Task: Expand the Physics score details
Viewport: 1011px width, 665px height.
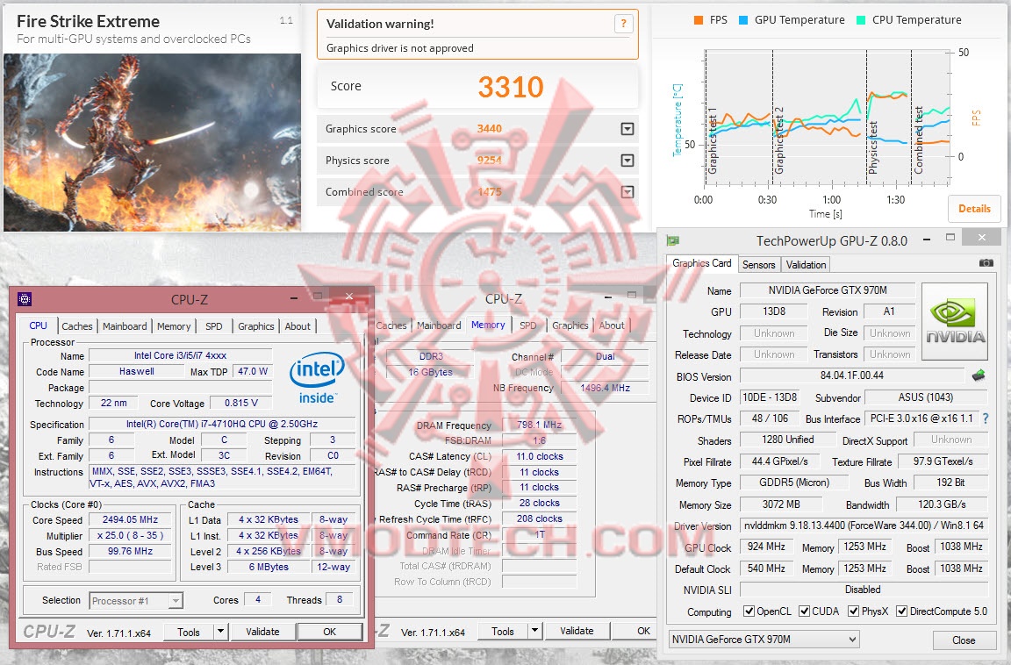Action: 627,161
